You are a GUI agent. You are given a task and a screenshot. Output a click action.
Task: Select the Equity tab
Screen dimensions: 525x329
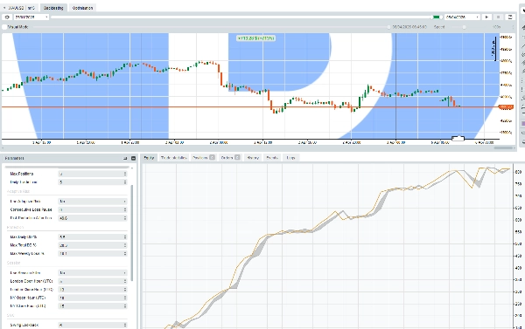[x=149, y=158]
